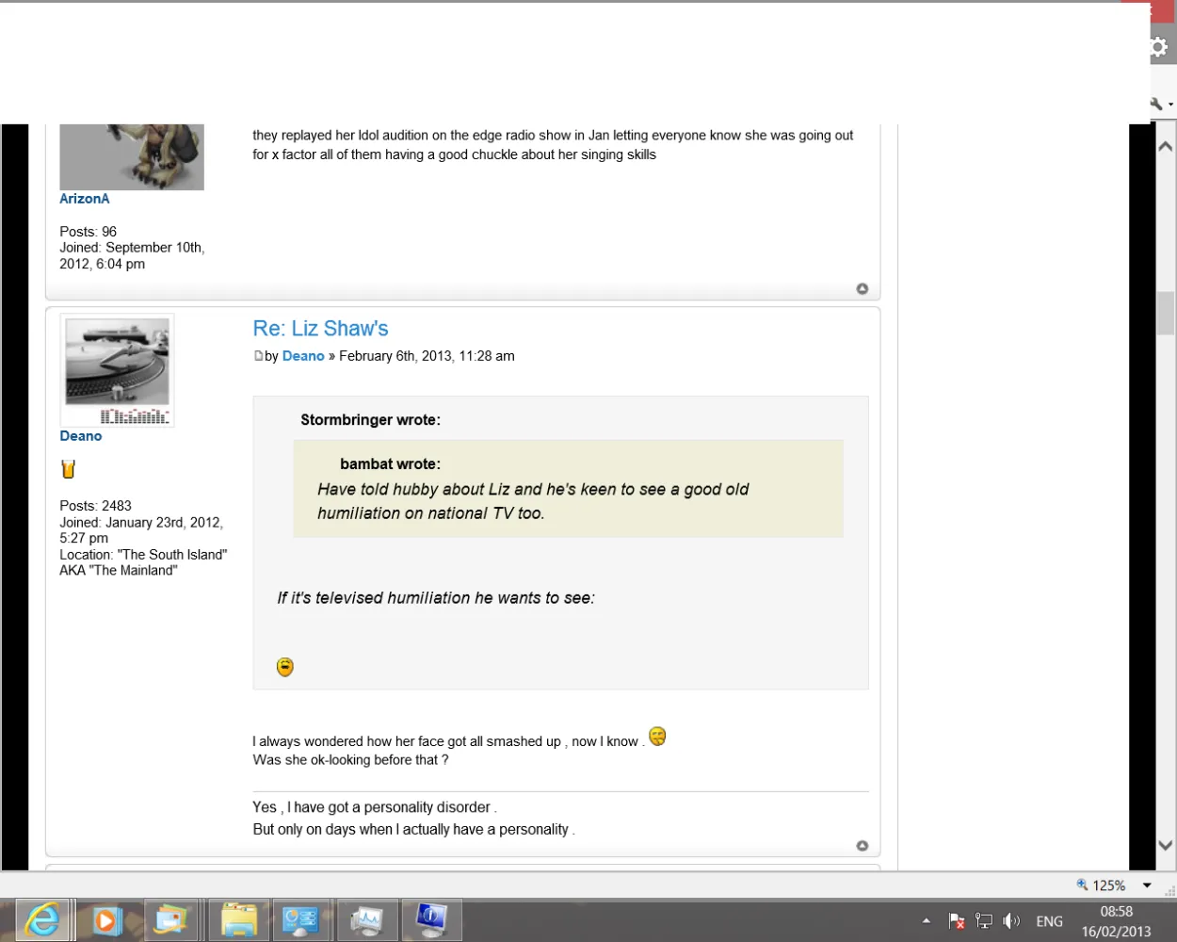Click 'If it's televised humiliation he wants to see:'
Screen dimensions: 1177x942
pyautogui.click(x=436, y=598)
